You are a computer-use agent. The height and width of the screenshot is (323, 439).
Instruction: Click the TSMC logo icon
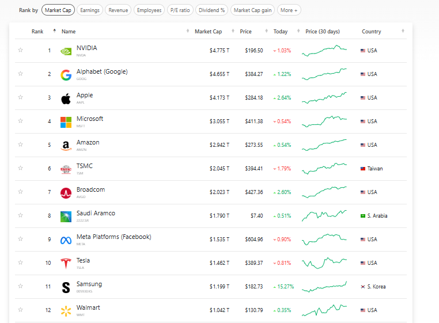point(66,169)
